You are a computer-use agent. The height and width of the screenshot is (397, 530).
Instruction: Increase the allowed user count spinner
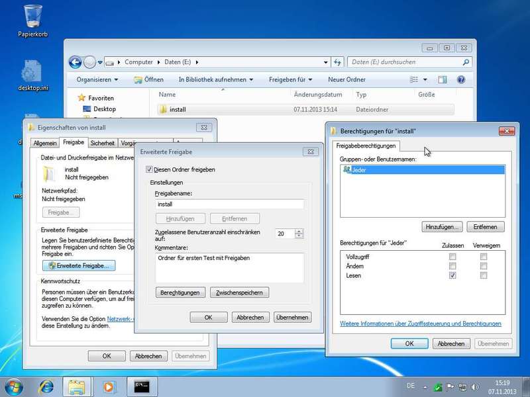pyautogui.click(x=299, y=231)
